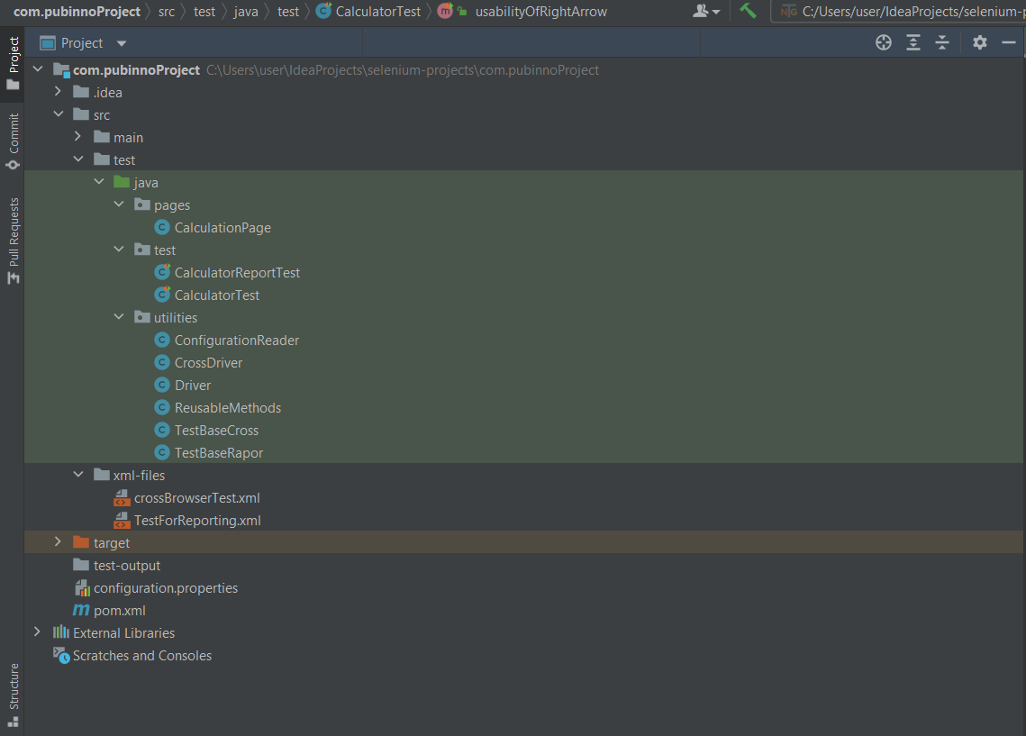The image size is (1026, 736).
Task: Hide the Project tool window
Action: pyautogui.click(x=1009, y=42)
